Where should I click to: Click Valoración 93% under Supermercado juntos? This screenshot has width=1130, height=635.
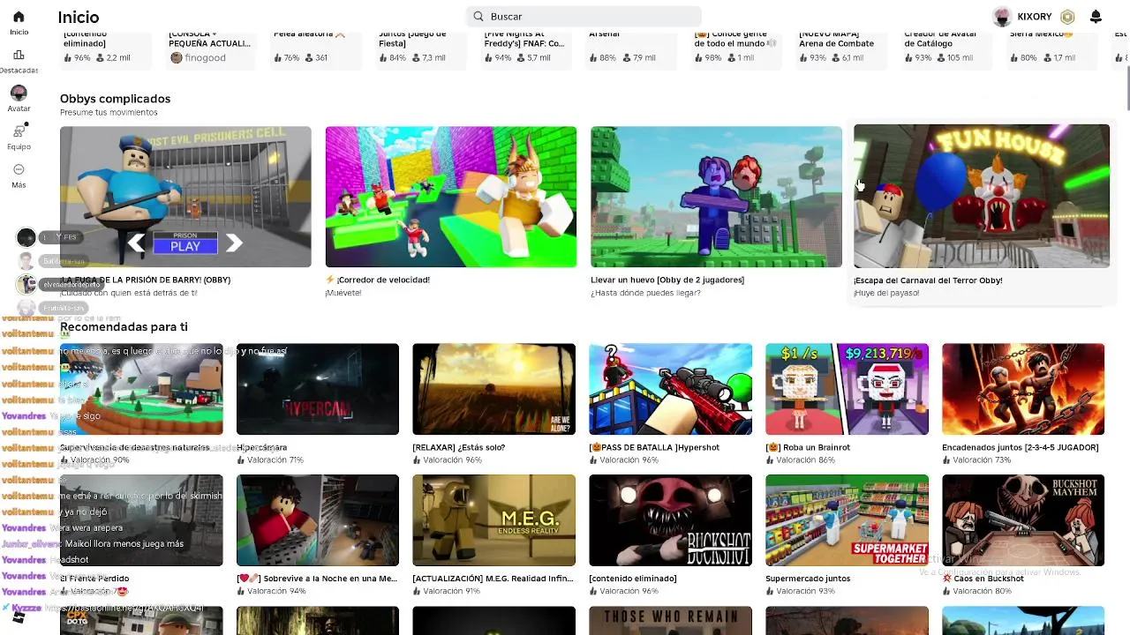pos(801,591)
